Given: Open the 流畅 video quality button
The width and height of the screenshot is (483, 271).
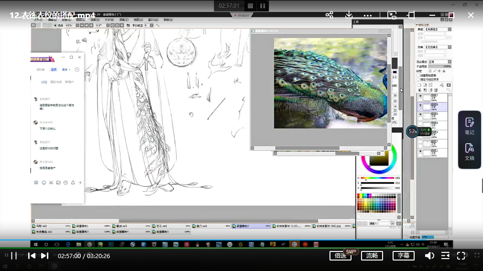Looking at the screenshot, I should (372, 256).
